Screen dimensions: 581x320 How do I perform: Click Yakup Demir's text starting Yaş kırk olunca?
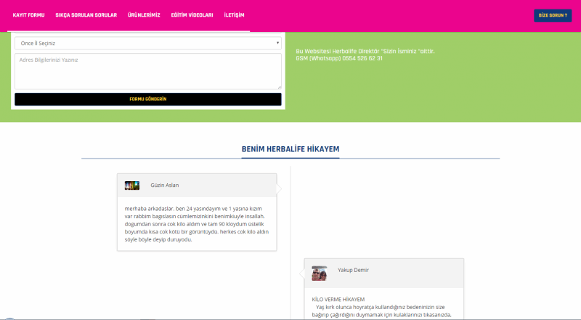[x=382, y=311]
